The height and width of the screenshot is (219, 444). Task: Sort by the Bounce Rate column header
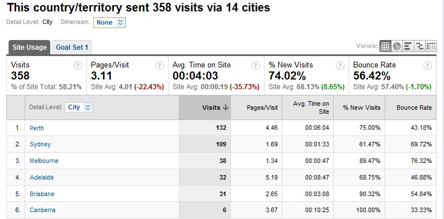(x=414, y=107)
